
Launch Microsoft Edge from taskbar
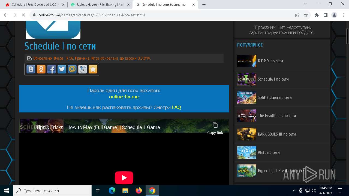(112, 191)
